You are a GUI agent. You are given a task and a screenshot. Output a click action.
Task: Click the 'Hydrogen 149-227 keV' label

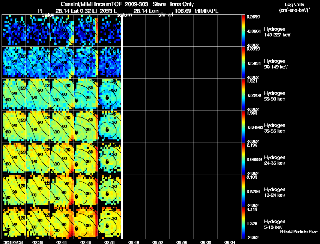277,32
